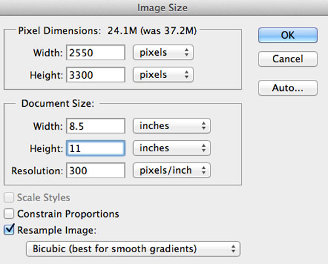Screen dimensions: 328x264
Task: Click the pixel Height field showing 3300
Action: (96, 75)
